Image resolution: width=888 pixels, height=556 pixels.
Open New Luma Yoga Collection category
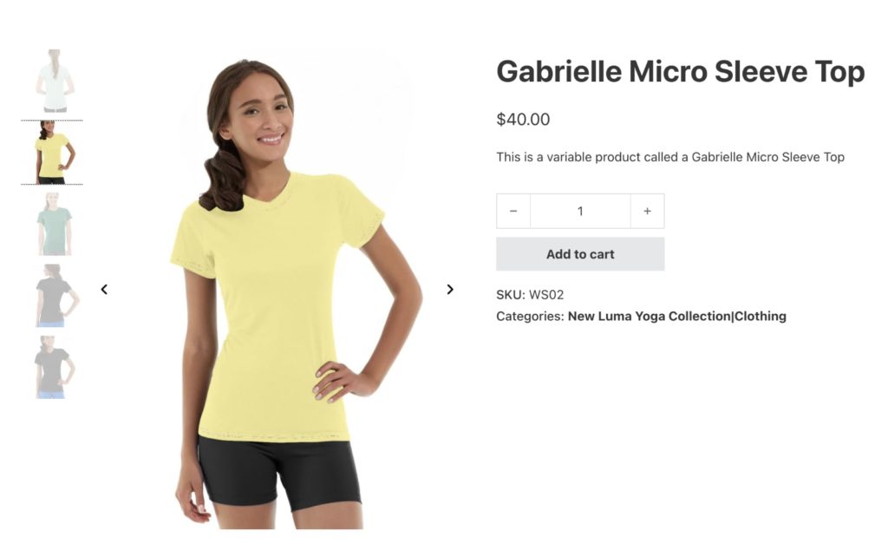[649, 316]
